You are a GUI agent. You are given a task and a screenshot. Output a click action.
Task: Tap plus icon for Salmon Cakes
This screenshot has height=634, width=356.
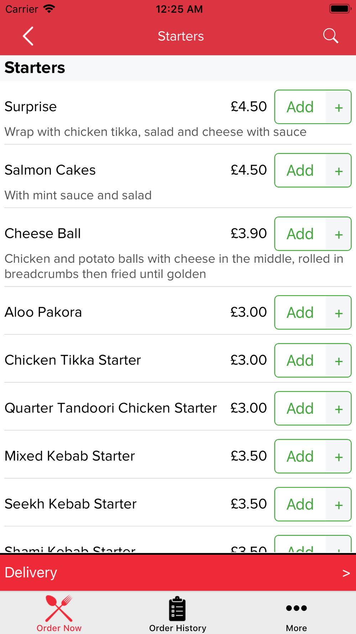[339, 170]
